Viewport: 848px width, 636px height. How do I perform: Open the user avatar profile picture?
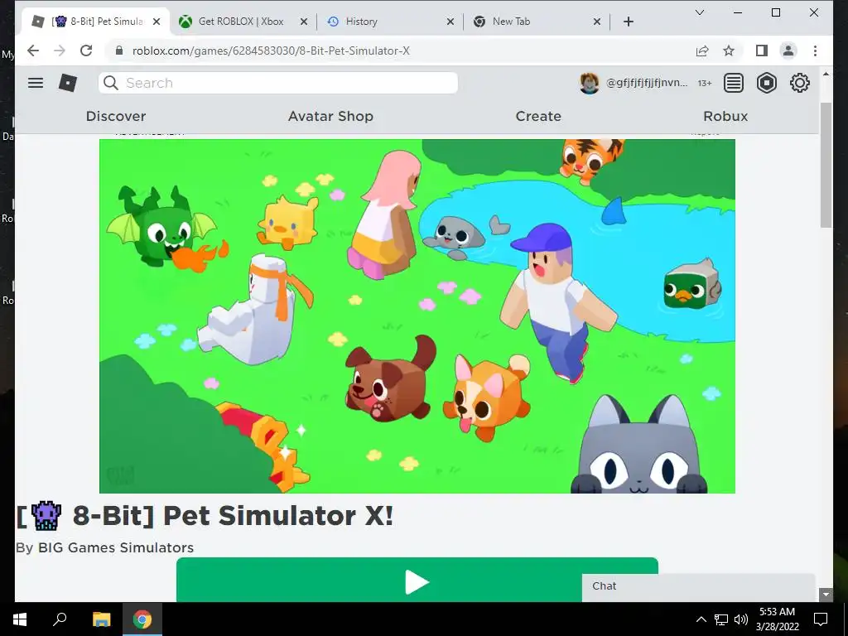[x=589, y=84]
